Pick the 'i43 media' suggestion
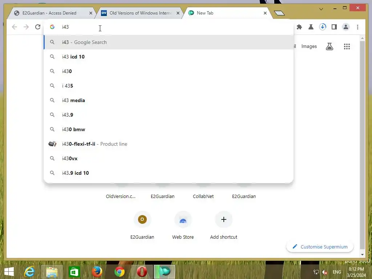The height and width of the screenshot is (279, 372). [169, 100]
